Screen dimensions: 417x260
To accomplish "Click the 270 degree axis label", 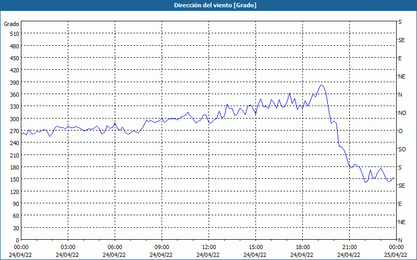I will click(15, 131).
